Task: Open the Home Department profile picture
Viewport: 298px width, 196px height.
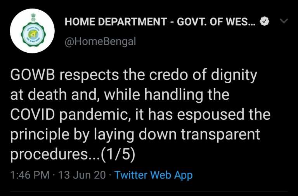Action: 32,31
